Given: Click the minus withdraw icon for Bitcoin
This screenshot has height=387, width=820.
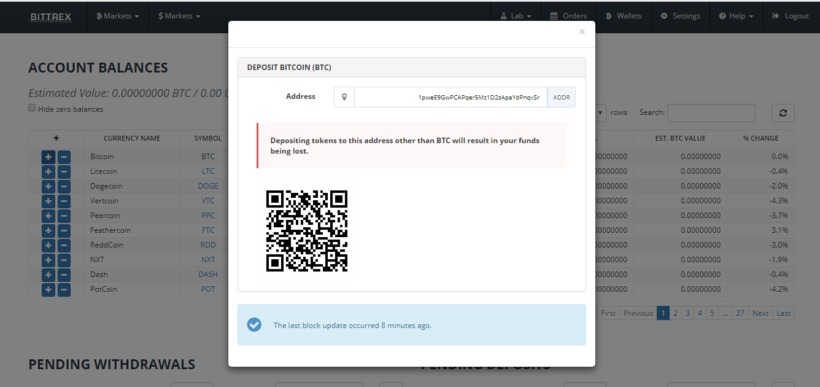Looking at the screenshot, I should [64, 157].
